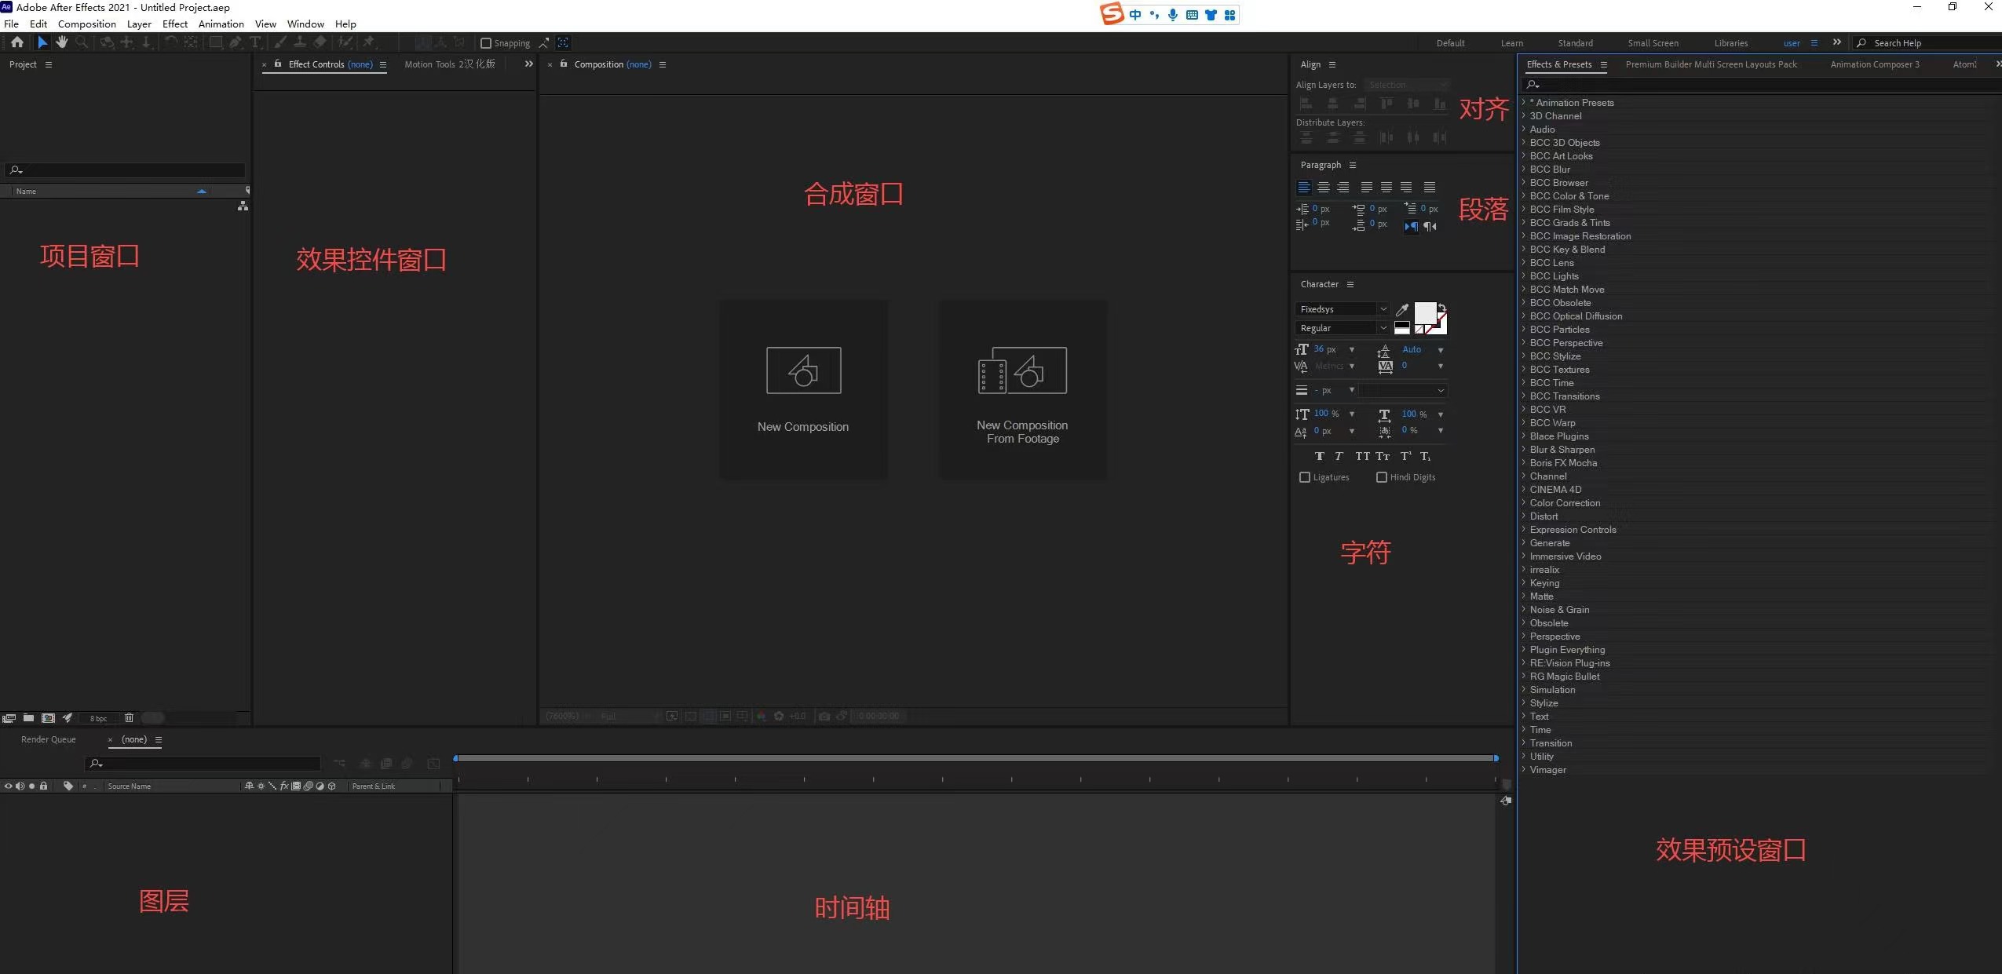Image resolution: width=2002 pixels, height=974 pixels.
Task: Open the Effect menu
Action: click(175, 24)
